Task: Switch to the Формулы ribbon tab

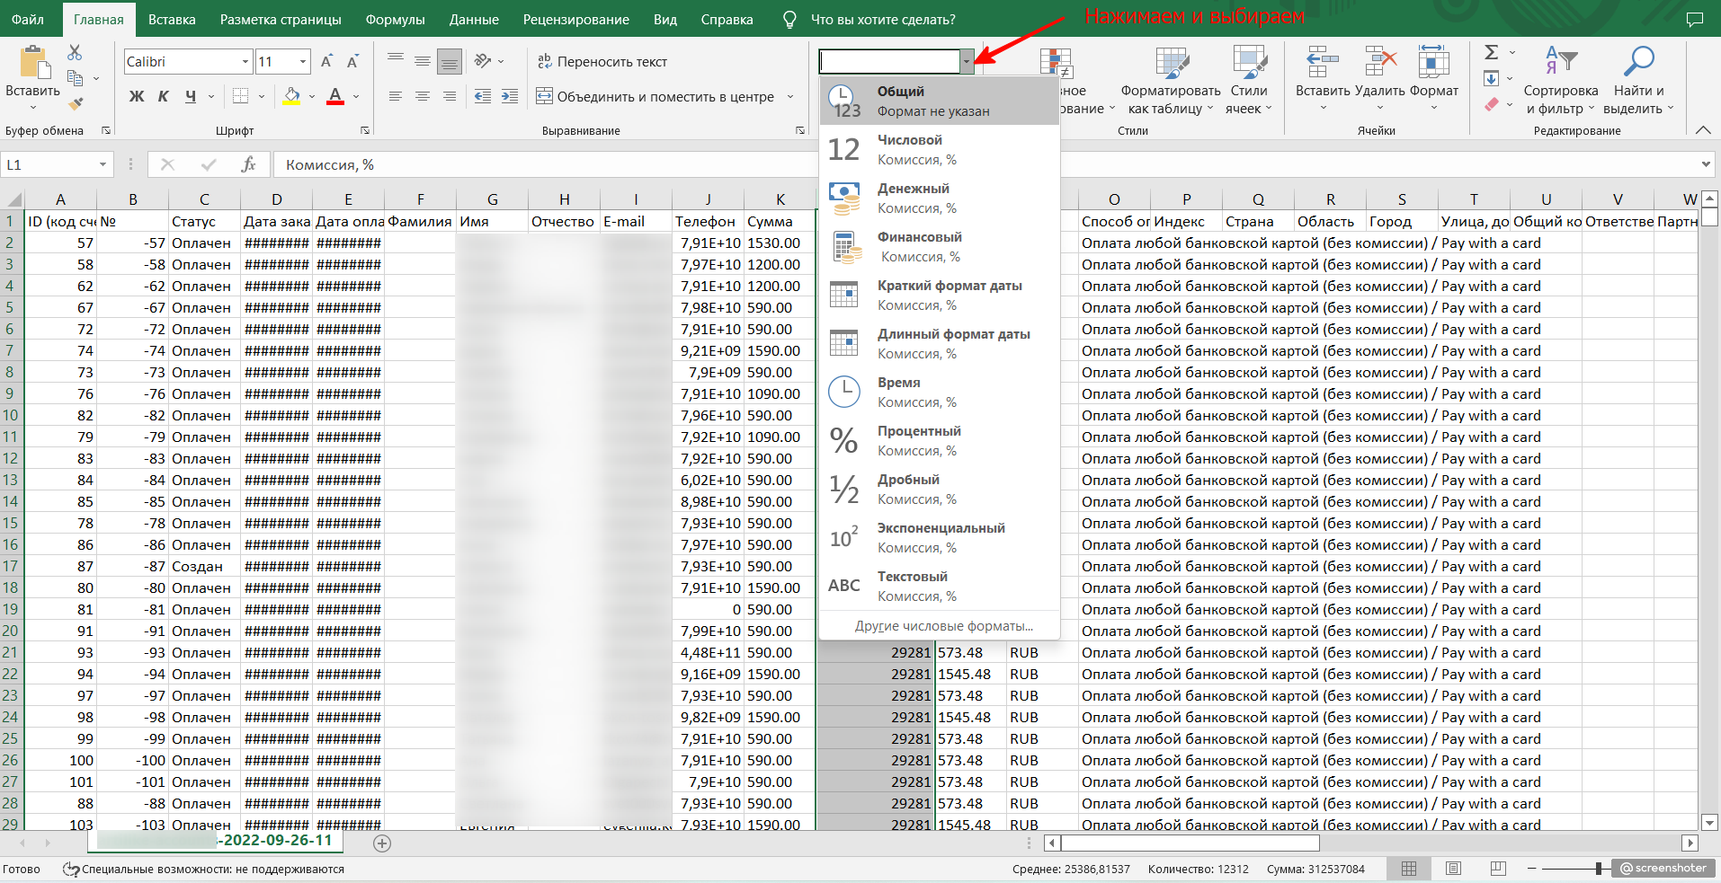Action: click(x=395, y=19)
